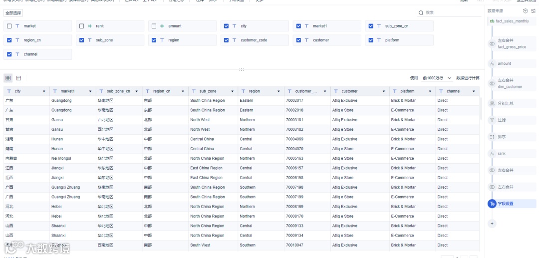Open the sub_zone_cn column dropdown arrow

point(136,91)
